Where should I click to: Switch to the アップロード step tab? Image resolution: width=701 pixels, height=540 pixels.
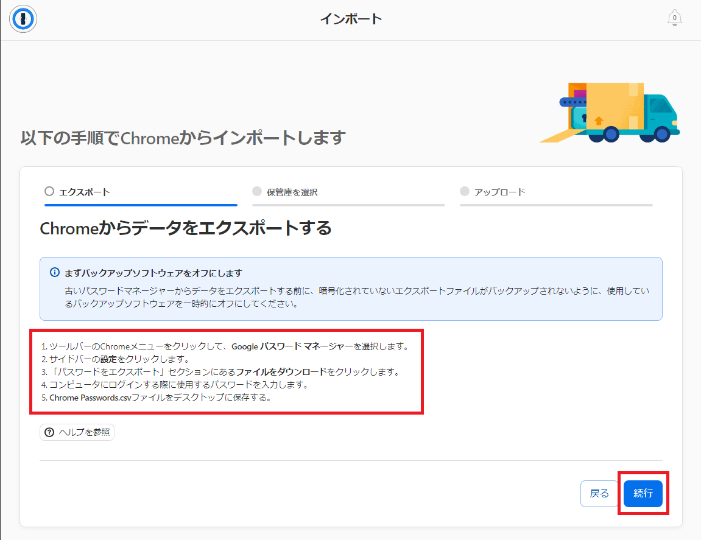[x=556, y=195]
